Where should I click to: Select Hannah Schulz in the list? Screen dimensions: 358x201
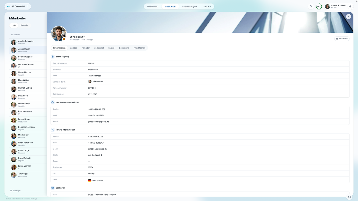pyautogui.click(x=28, y=89)
